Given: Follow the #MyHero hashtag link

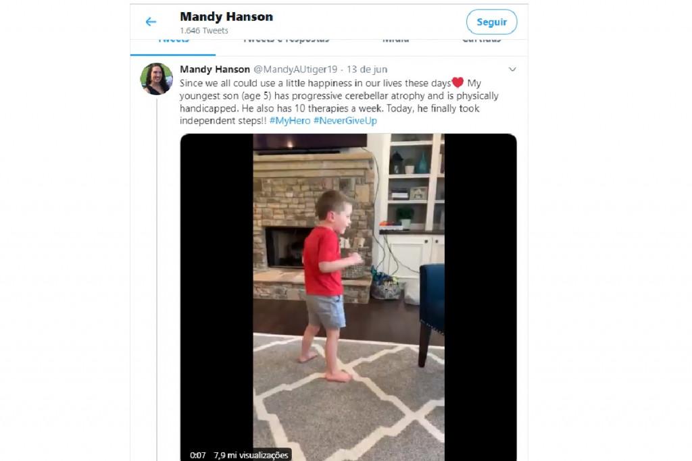Looking at the screenshot, I should click(290, 121).
